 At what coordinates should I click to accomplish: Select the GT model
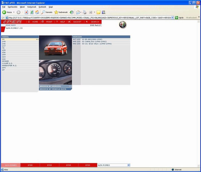coord(20,70)
